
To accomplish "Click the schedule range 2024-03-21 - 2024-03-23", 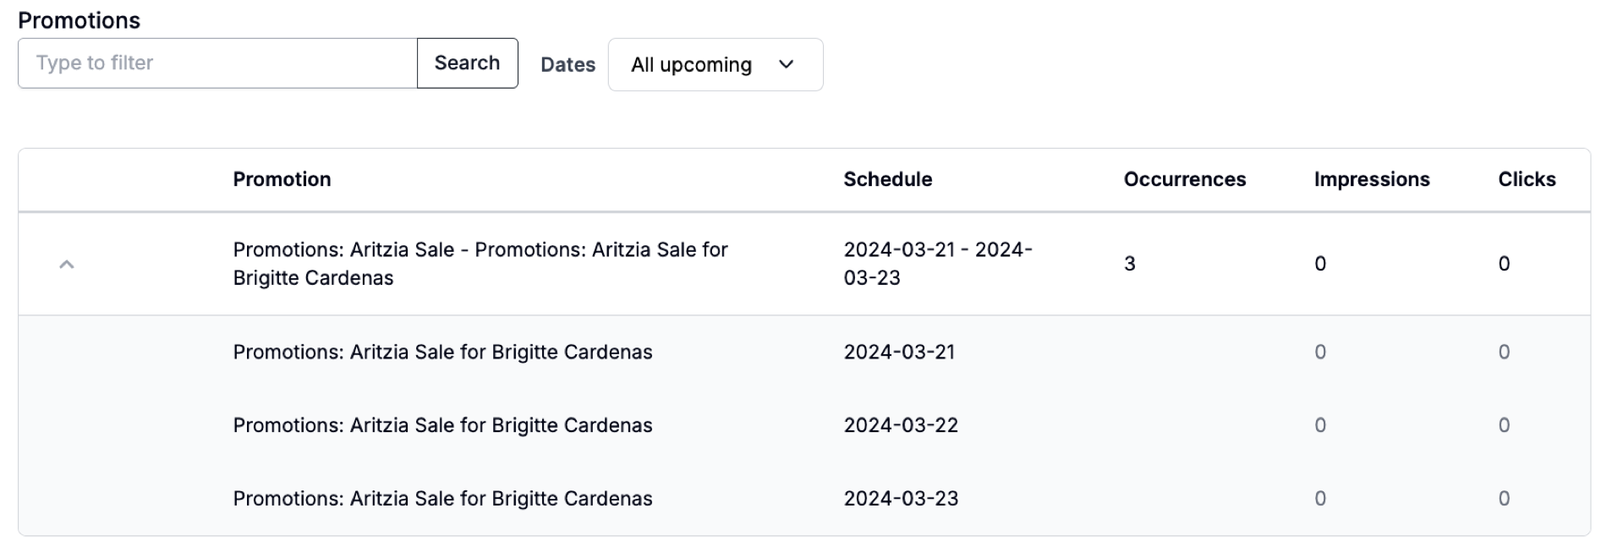I will pyautogui.click(x=938, y=264).
